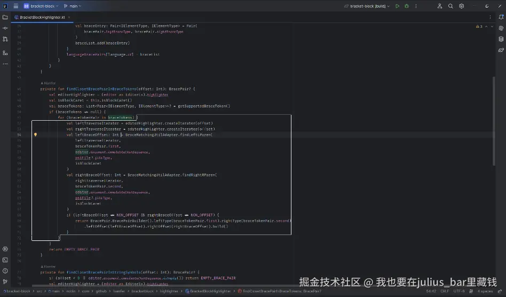Click the src breadcrumb
506x297 pixels.
39,291
